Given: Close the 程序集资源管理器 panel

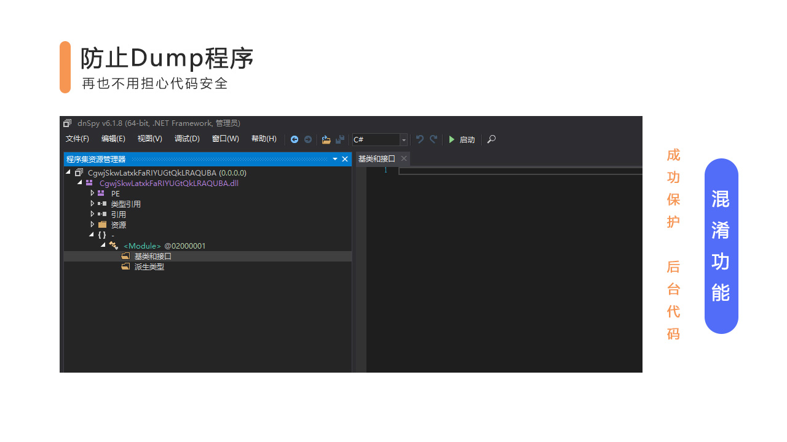Looking at the screenshot, I should pyautogui.click(x=345, y=159).
